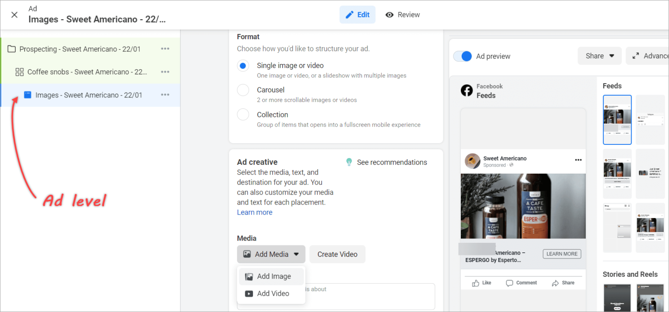
Task: Switch to the Review tab
Action: pos(402,14)
